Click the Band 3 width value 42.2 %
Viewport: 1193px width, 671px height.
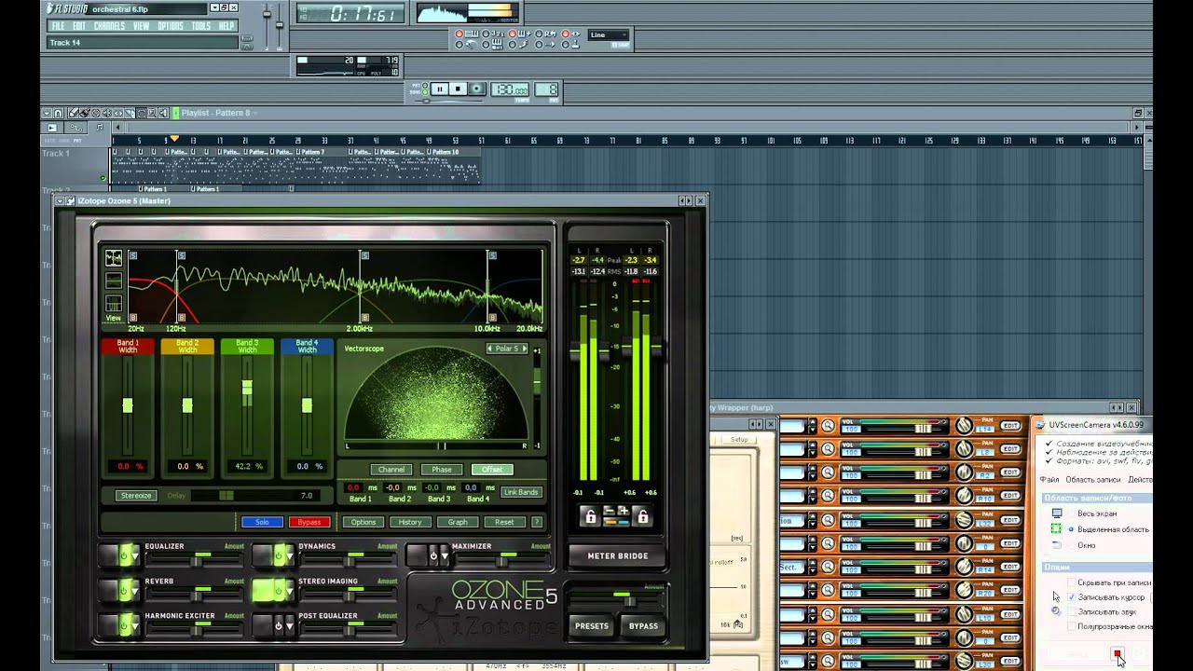pos(247,466)
